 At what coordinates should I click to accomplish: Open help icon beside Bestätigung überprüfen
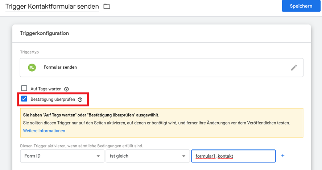pos(80,99)
